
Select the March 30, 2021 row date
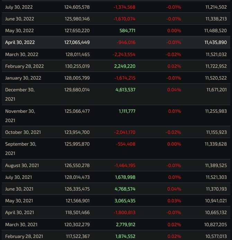[21, 224]
